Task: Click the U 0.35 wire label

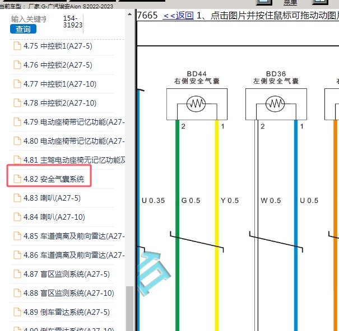Action: 154,201
